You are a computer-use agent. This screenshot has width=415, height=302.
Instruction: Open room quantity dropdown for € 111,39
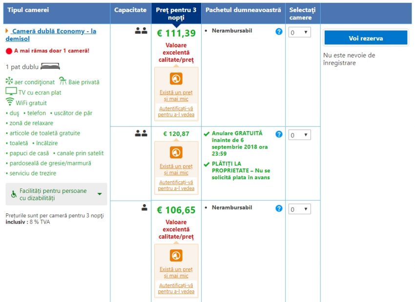[299, 33]
